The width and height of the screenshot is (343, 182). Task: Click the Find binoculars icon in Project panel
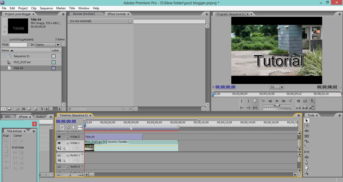(x=23, y=109)
